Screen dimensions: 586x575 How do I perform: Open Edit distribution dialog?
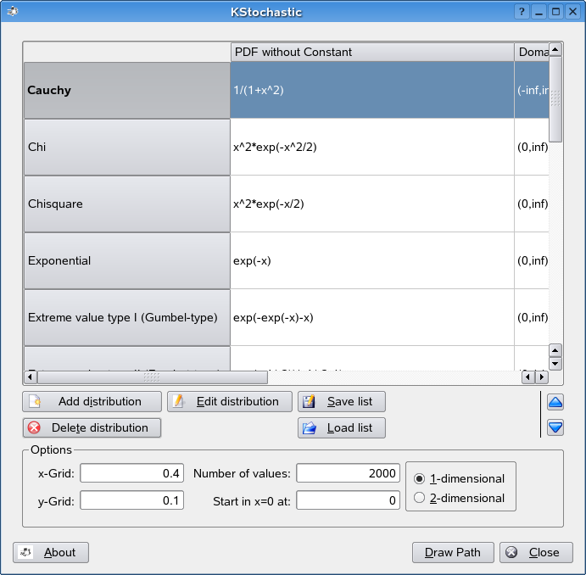tap(229, 401)
